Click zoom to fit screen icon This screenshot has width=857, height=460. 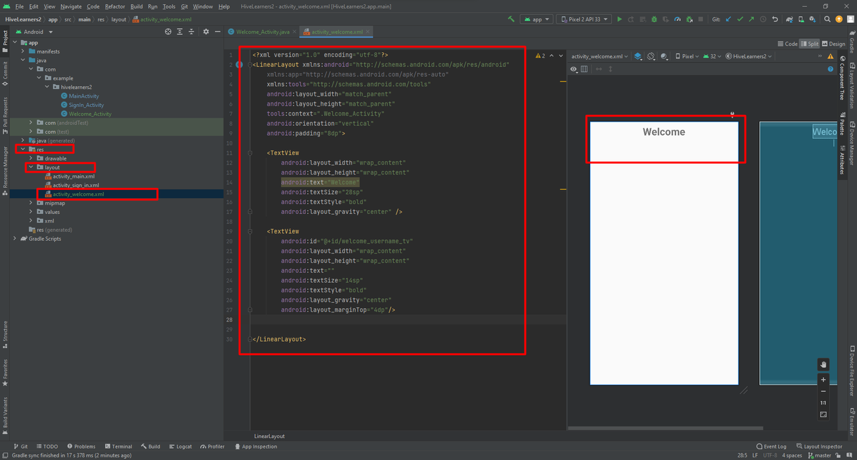824,415
